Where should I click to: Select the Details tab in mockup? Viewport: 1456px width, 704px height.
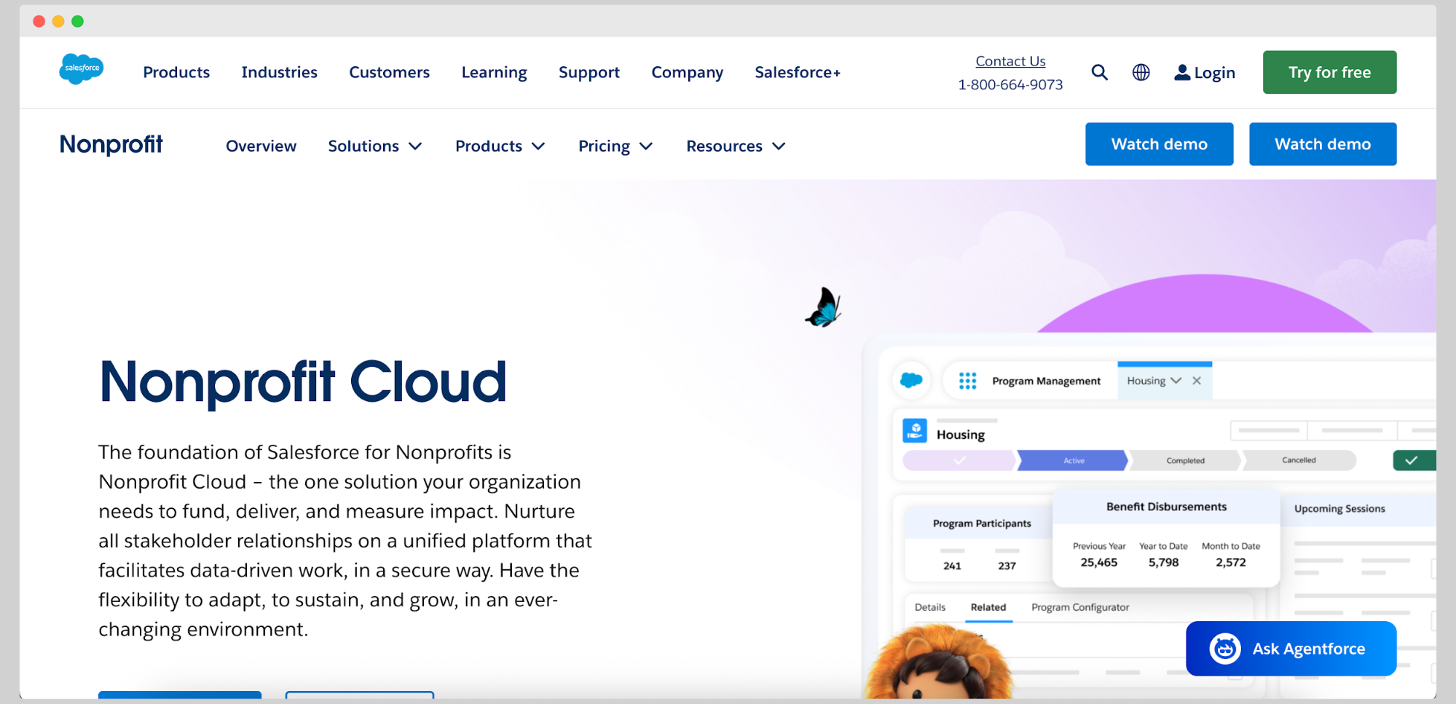930,607
